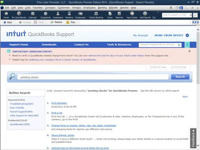Click the Search keywords or errors field
Image resolution: width=200 pixels, height=150 pixels.
coord(158,45)
